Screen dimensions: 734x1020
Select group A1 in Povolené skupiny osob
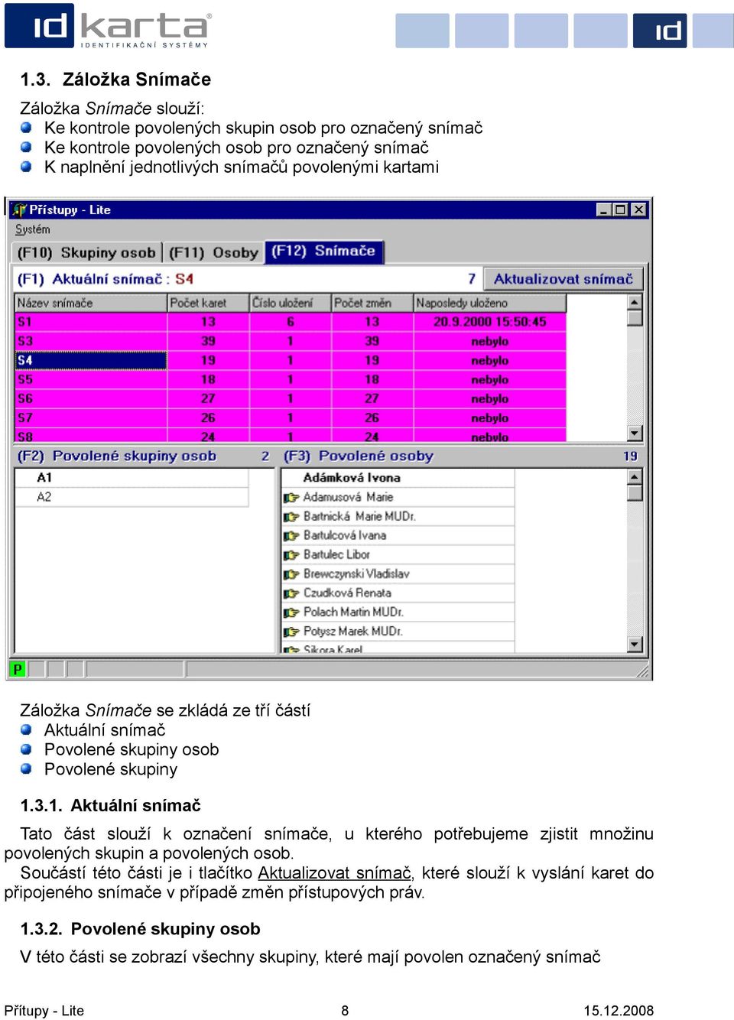[x=132, y=478]
